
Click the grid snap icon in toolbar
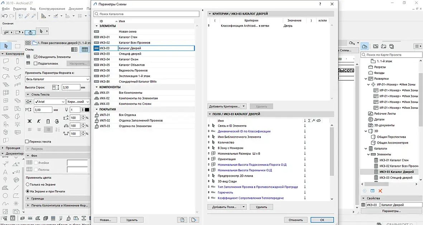tap(80, 16)
